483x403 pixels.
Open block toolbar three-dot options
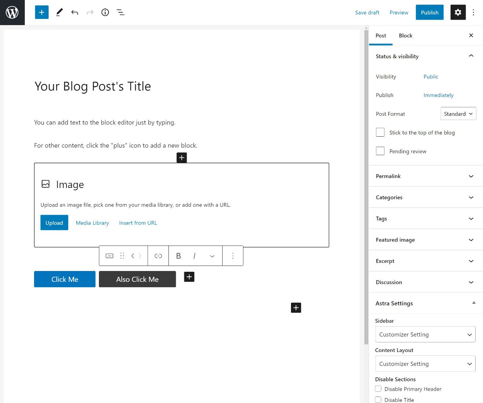click(233, 256)
